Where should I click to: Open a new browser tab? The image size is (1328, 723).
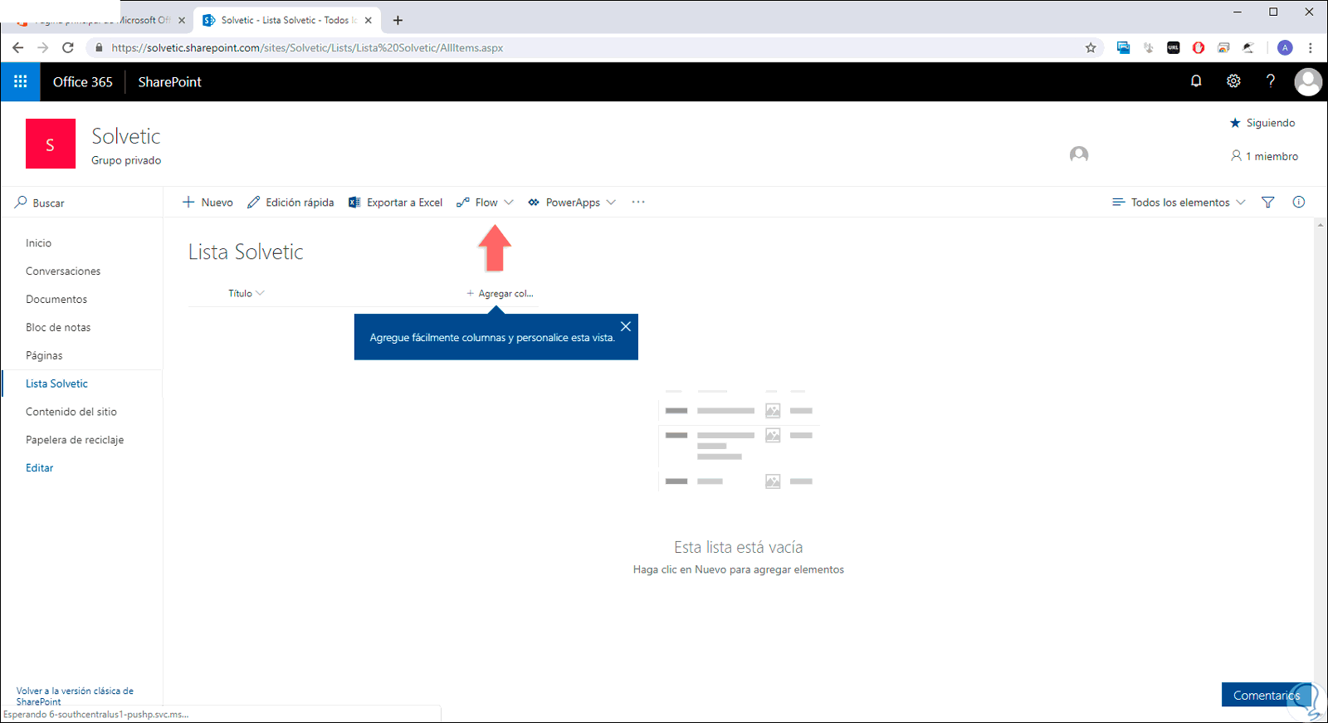coord(398,20)
